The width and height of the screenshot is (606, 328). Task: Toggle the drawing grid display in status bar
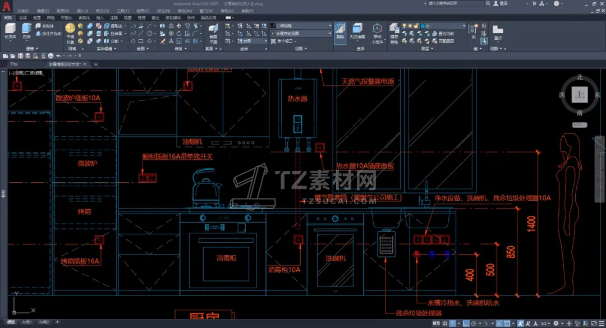[x=445, y=324]
